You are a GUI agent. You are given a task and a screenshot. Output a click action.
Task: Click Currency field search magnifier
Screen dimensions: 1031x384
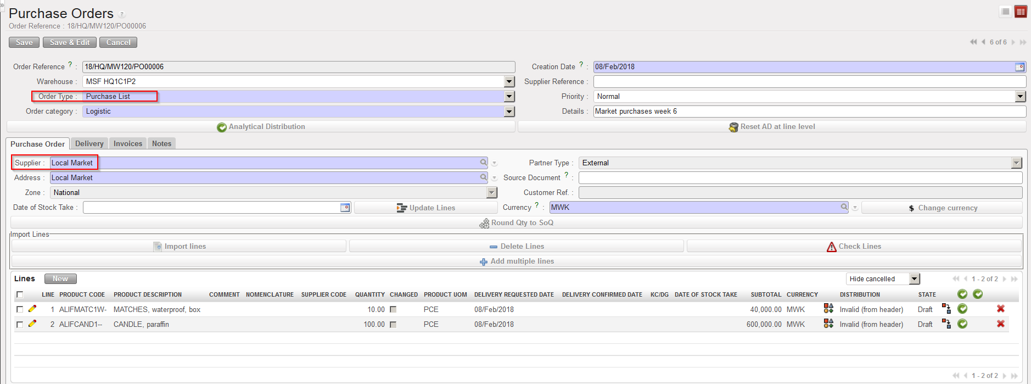coord(844,207)
